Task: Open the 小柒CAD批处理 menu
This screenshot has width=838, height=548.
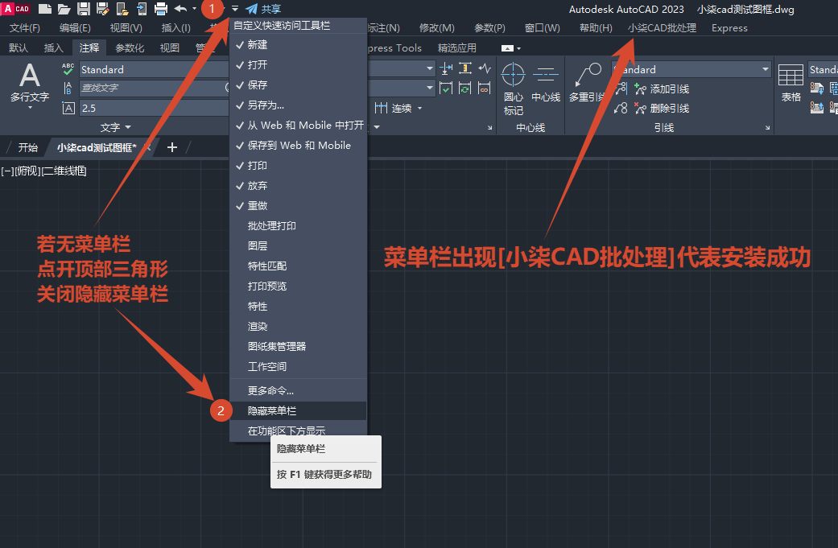Action: pyautogui.click(x=662, y=28)
